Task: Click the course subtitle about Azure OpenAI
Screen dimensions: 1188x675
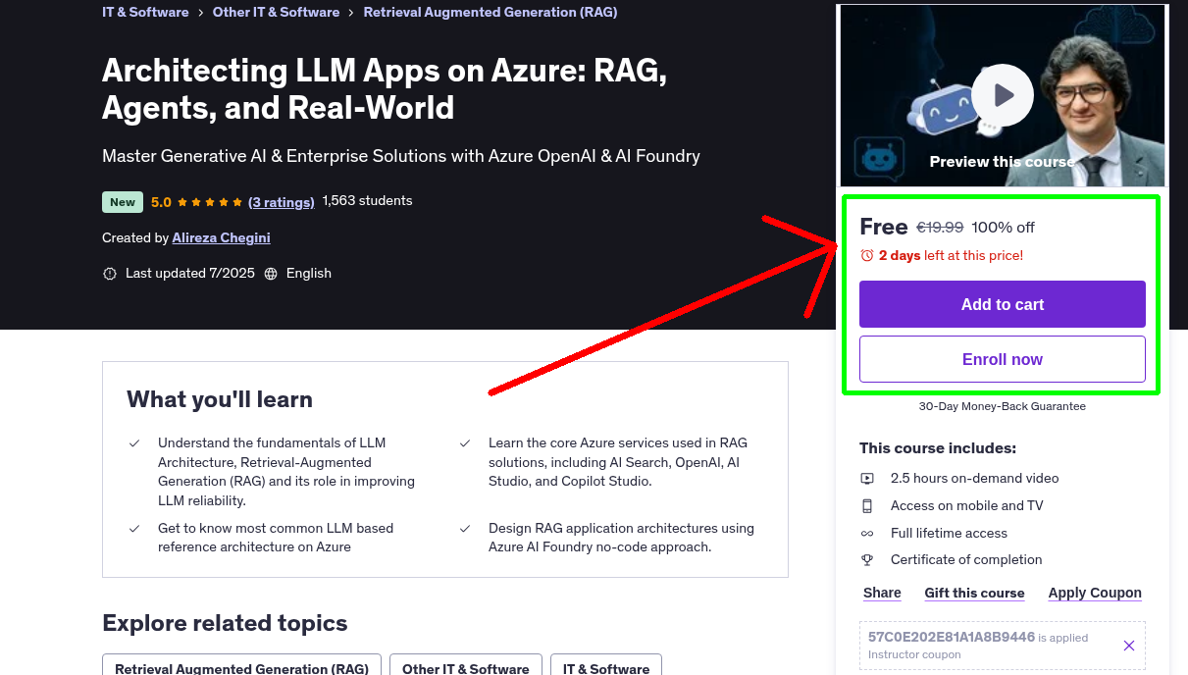Action: [401, 156]
